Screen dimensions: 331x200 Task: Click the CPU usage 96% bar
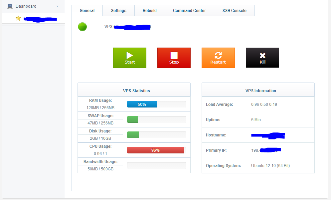click(x=157, y=150)
